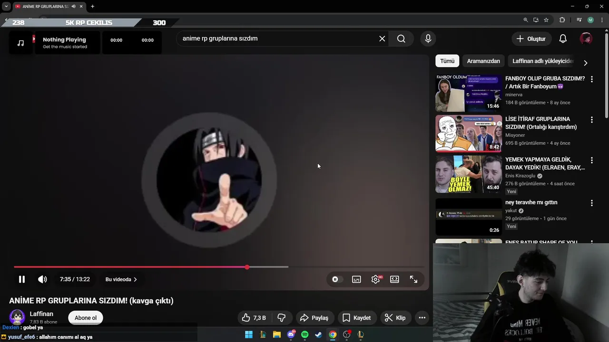Pause the video with the pause button
This screenshot has width=609, height=342.
click(22, 279)
